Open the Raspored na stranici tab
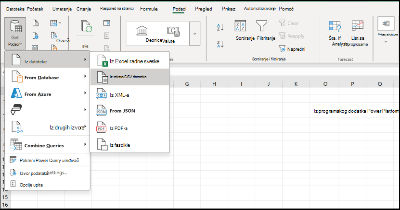 (117, 8)
